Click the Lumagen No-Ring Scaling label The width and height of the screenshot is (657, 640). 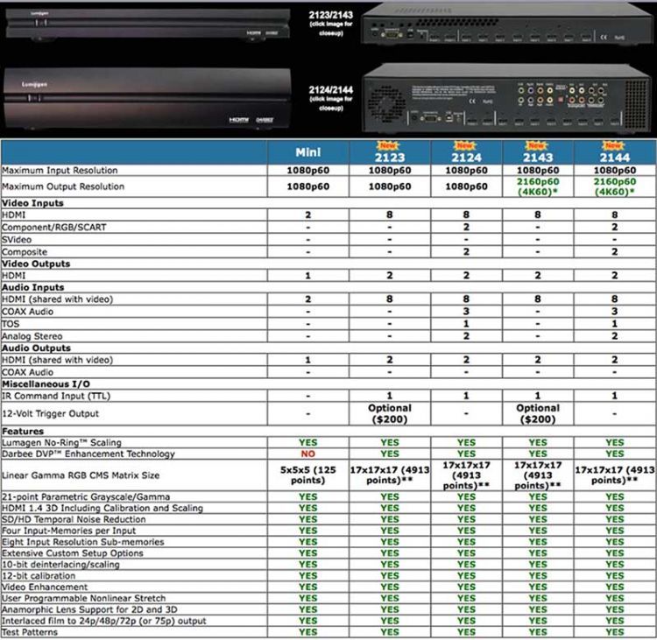click(61, 443)
